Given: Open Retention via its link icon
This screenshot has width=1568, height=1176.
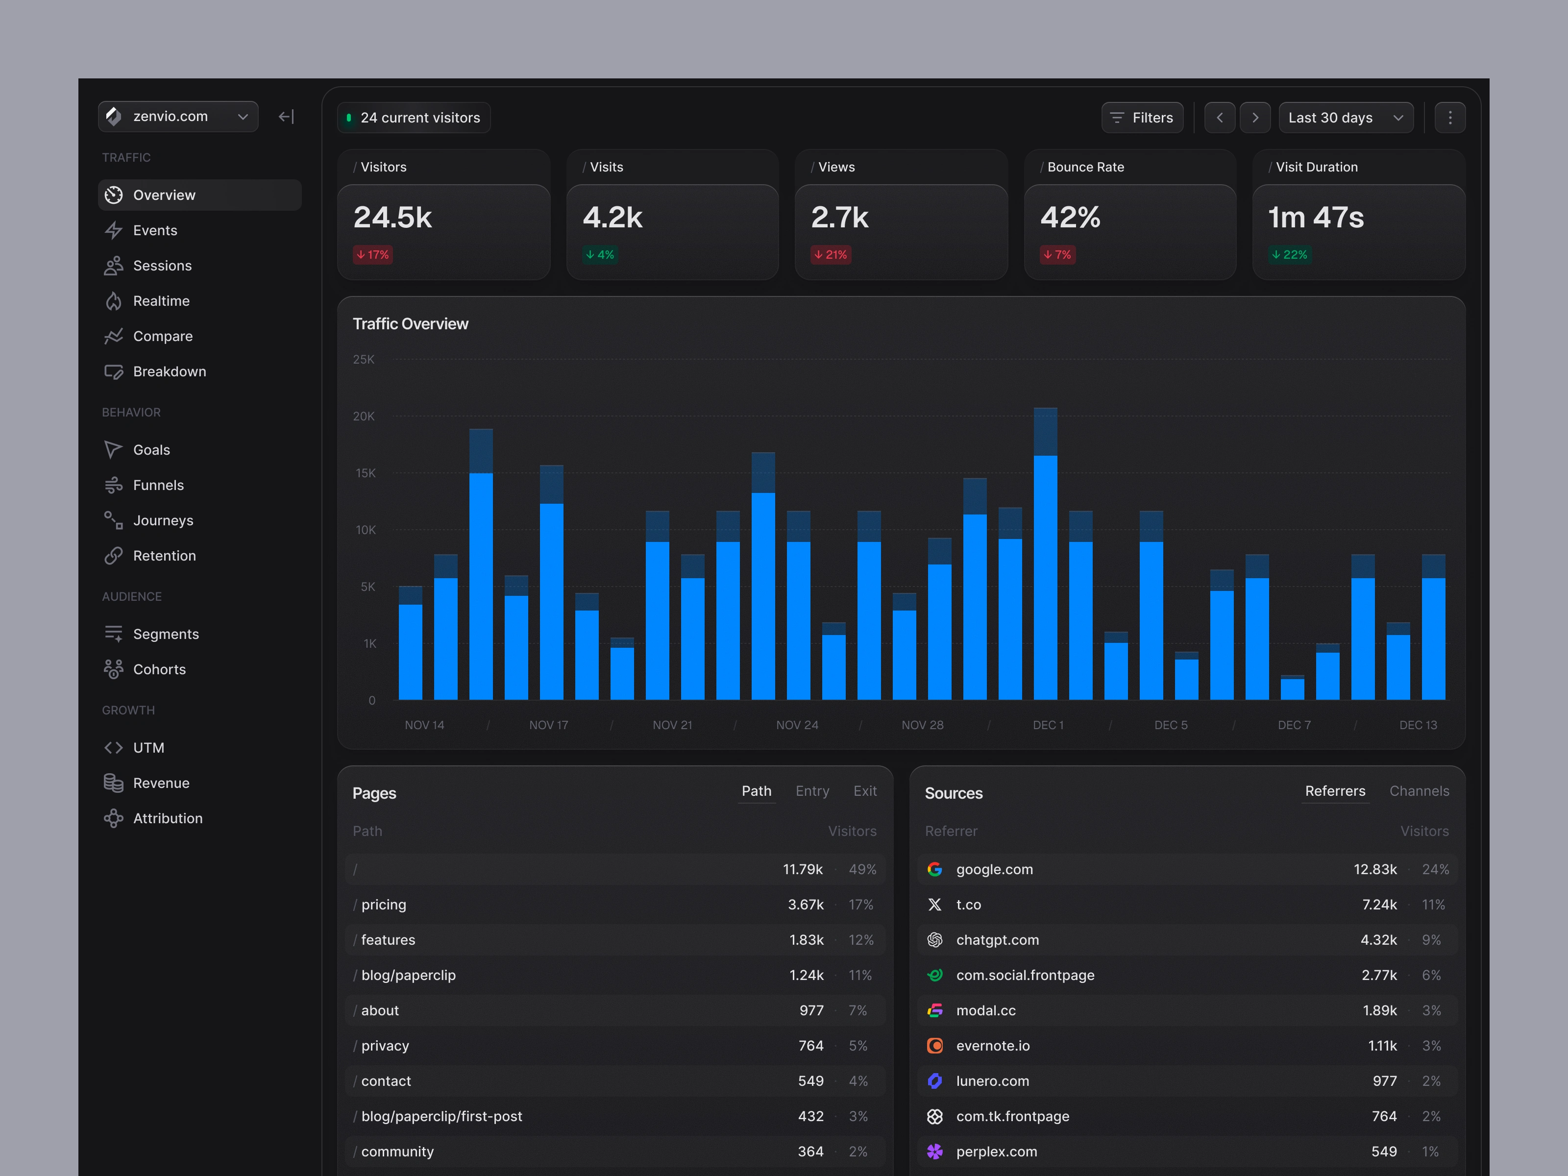Looking at the screenshot, I should [x=113, y=556].
